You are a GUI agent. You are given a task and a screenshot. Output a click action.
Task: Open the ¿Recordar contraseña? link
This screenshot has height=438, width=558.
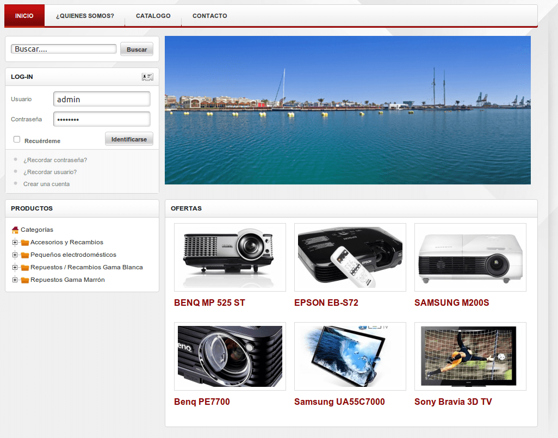coord(55,160)
